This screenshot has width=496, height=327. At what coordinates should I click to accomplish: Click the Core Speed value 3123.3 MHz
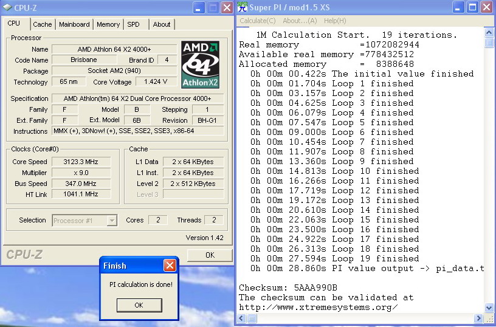[x=81, y=162]
